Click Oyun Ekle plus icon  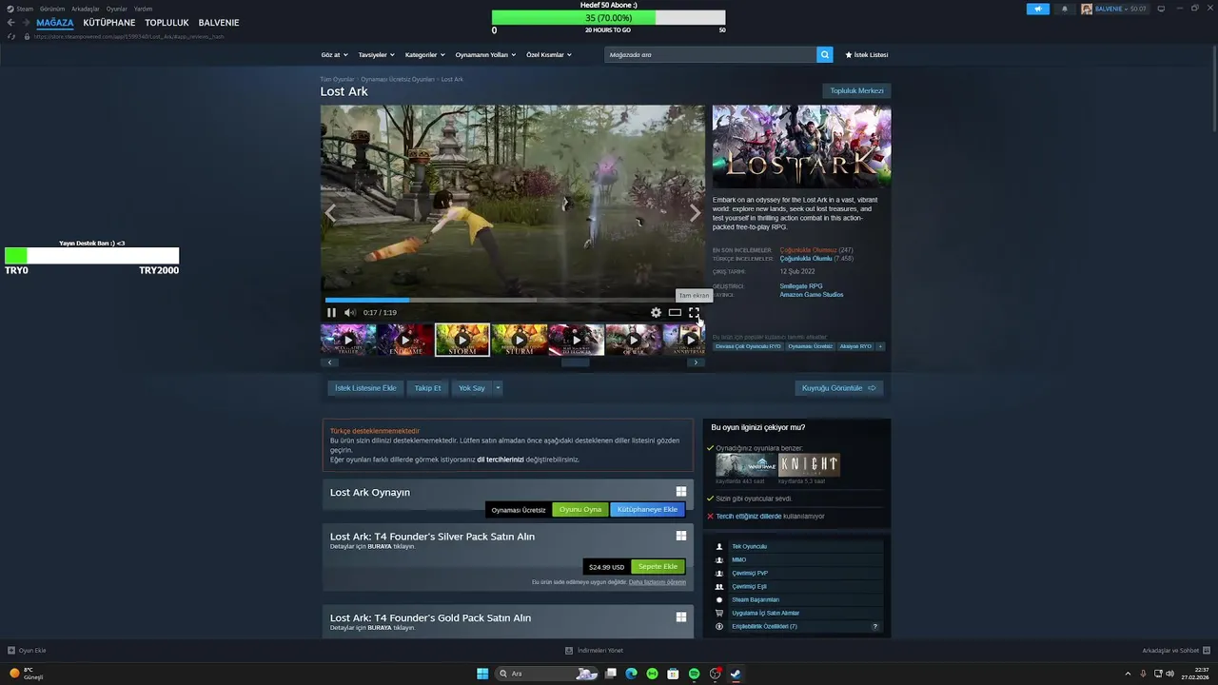11,651
